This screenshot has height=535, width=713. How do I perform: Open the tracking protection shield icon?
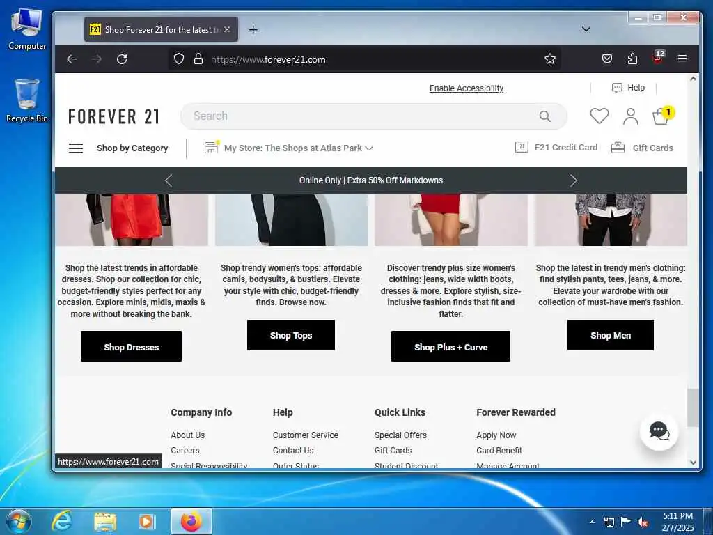tap(179, 59)
